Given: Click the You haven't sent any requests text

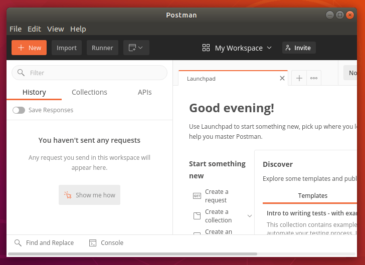Looking at the screenshot, I should 89,140.
